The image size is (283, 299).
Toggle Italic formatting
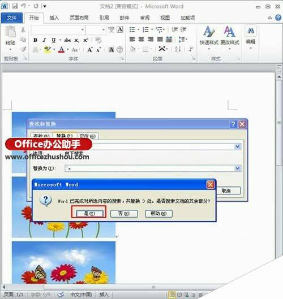44,40
